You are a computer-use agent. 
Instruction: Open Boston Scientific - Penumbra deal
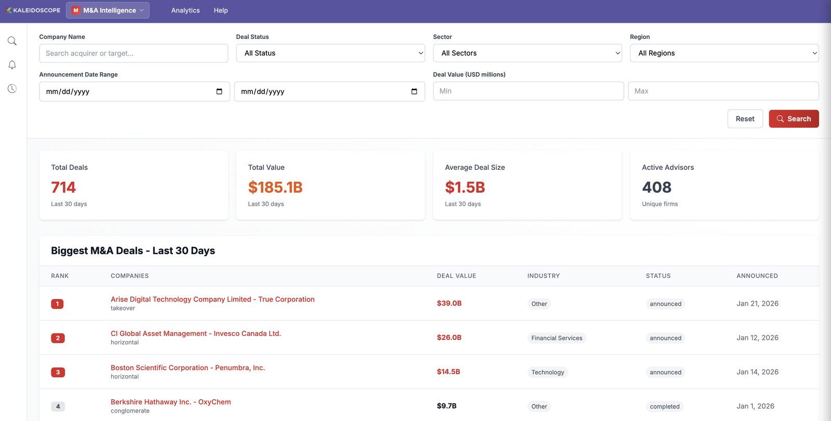[x=187, y=368]
